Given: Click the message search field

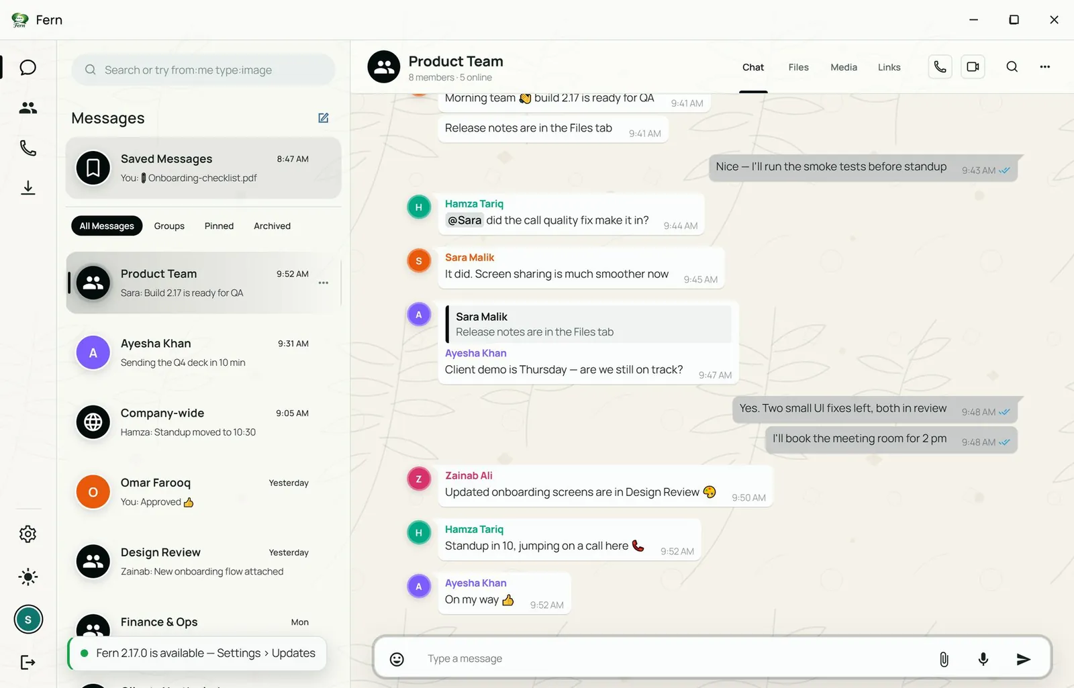Looking at the screenshot, I should (203, 70).
